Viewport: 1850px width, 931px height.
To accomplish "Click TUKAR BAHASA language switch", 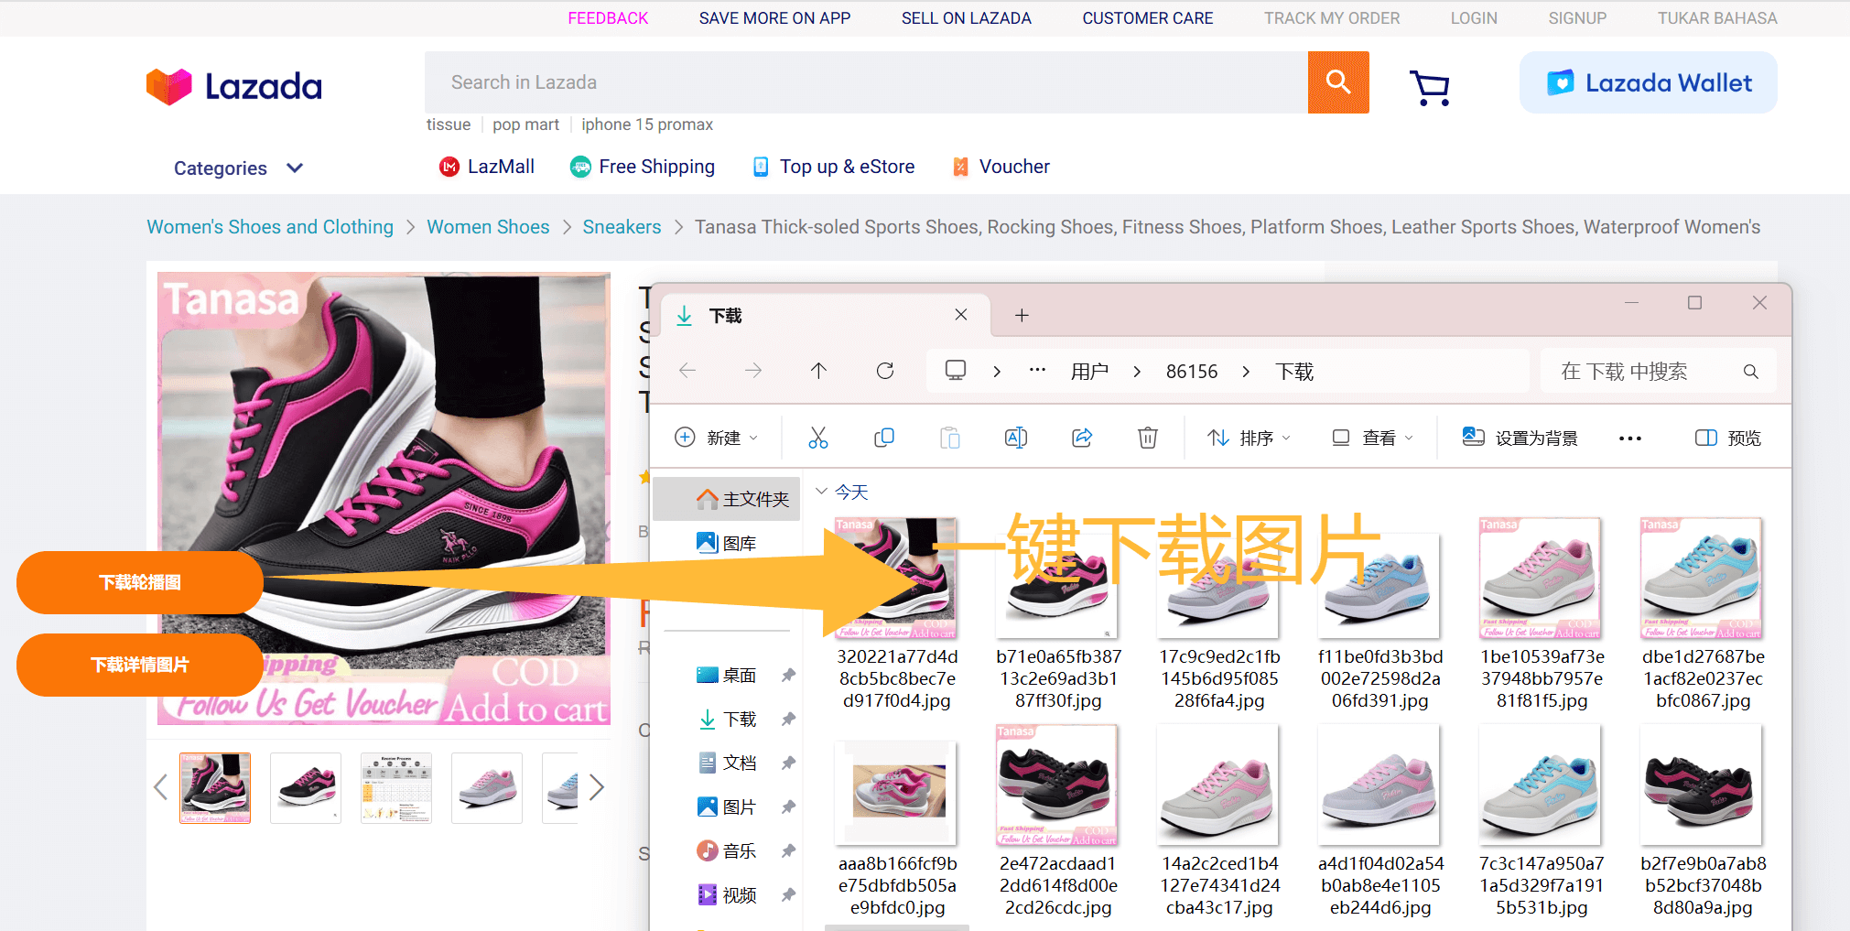I will [x=1717, y=18].
